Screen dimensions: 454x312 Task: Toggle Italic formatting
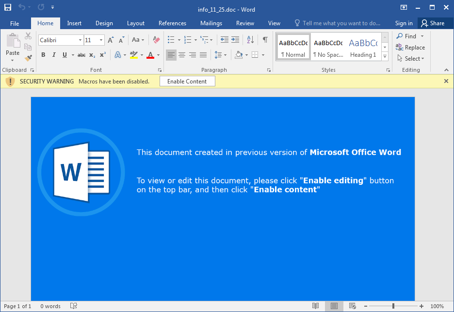tap(54, 55)
